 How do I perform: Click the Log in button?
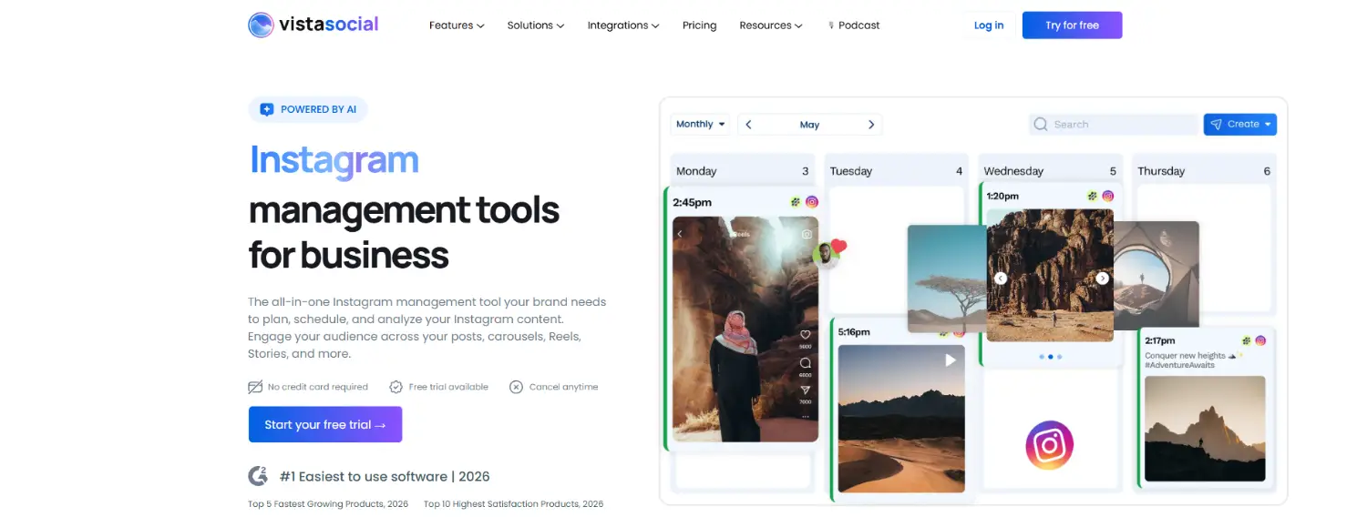click(x=989, y=25)
